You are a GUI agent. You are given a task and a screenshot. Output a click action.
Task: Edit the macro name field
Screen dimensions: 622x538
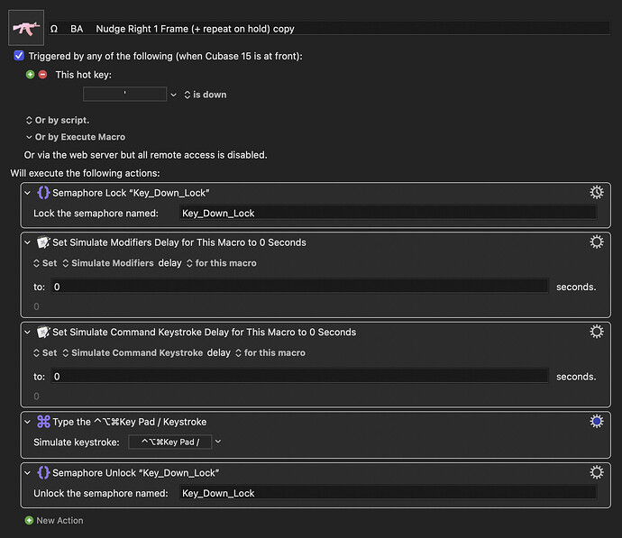pyautogui.click(x=329, y=29)
